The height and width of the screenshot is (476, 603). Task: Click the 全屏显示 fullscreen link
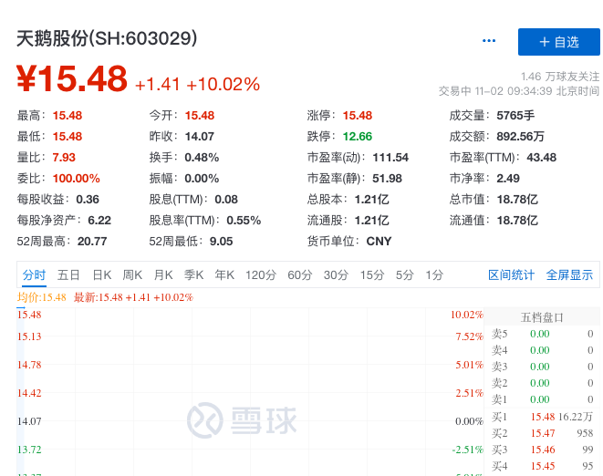click(569, 274)
